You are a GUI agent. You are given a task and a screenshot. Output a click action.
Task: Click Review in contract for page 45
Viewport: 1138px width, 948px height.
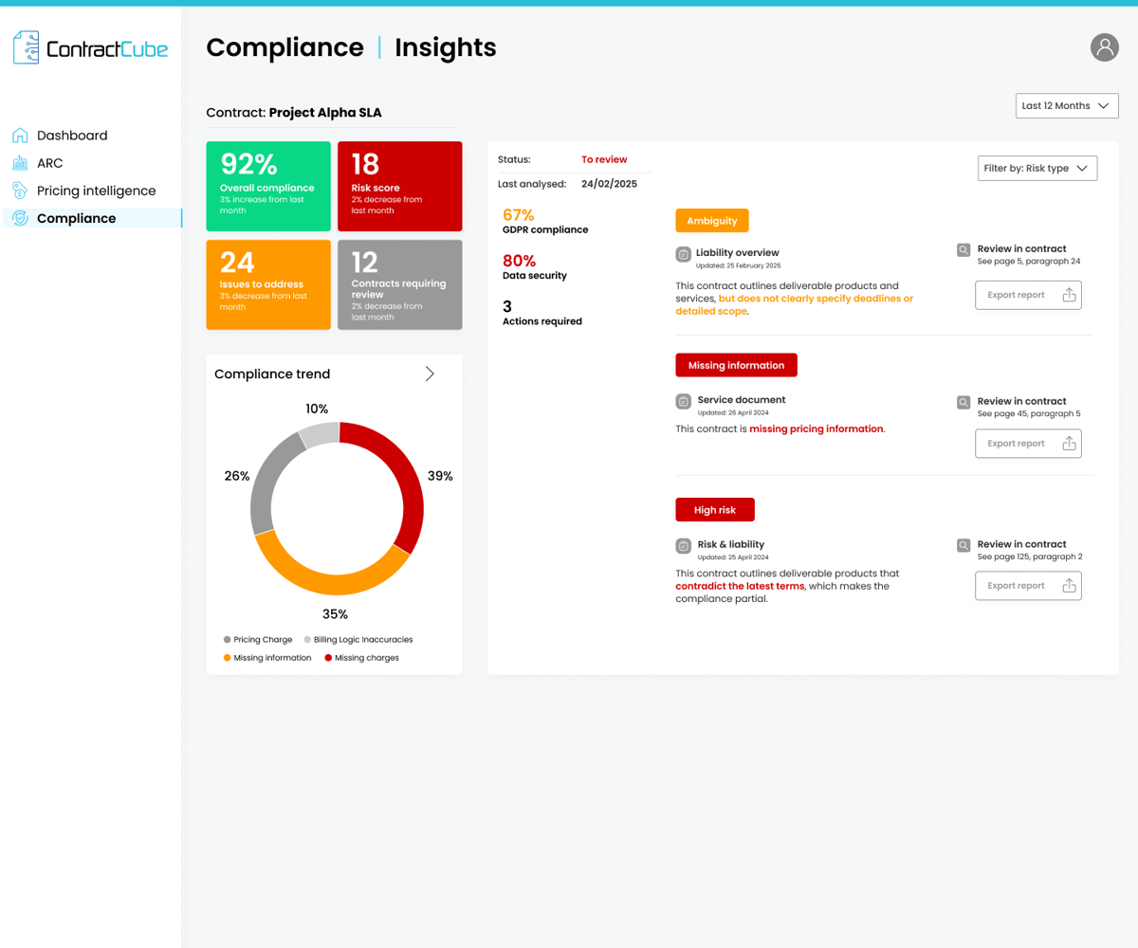[x=1021, y=401]
